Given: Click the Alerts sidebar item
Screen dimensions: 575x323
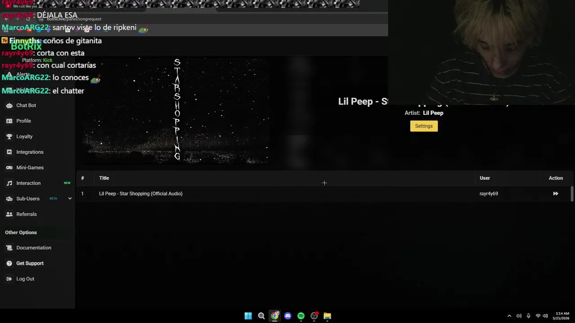Looking at the screenshot, I should (23, 74).
